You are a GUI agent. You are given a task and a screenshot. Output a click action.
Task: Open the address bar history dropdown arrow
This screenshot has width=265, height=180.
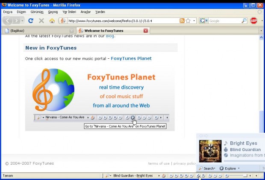pyautogui.click(x=194, y=21)
